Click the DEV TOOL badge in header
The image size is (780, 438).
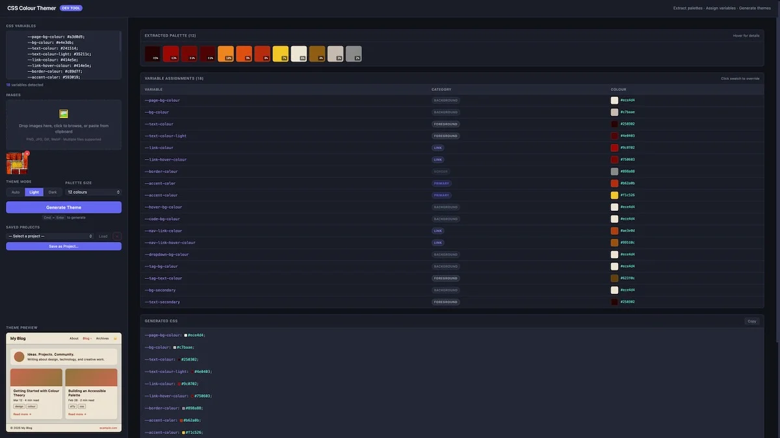click(x=71, y=8)
